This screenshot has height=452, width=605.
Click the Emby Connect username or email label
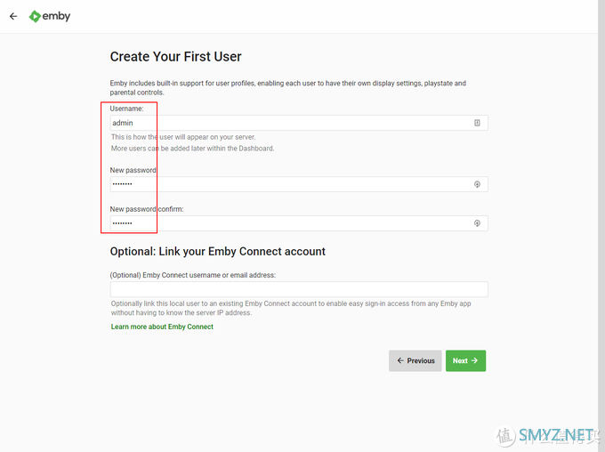coord(193,275)
